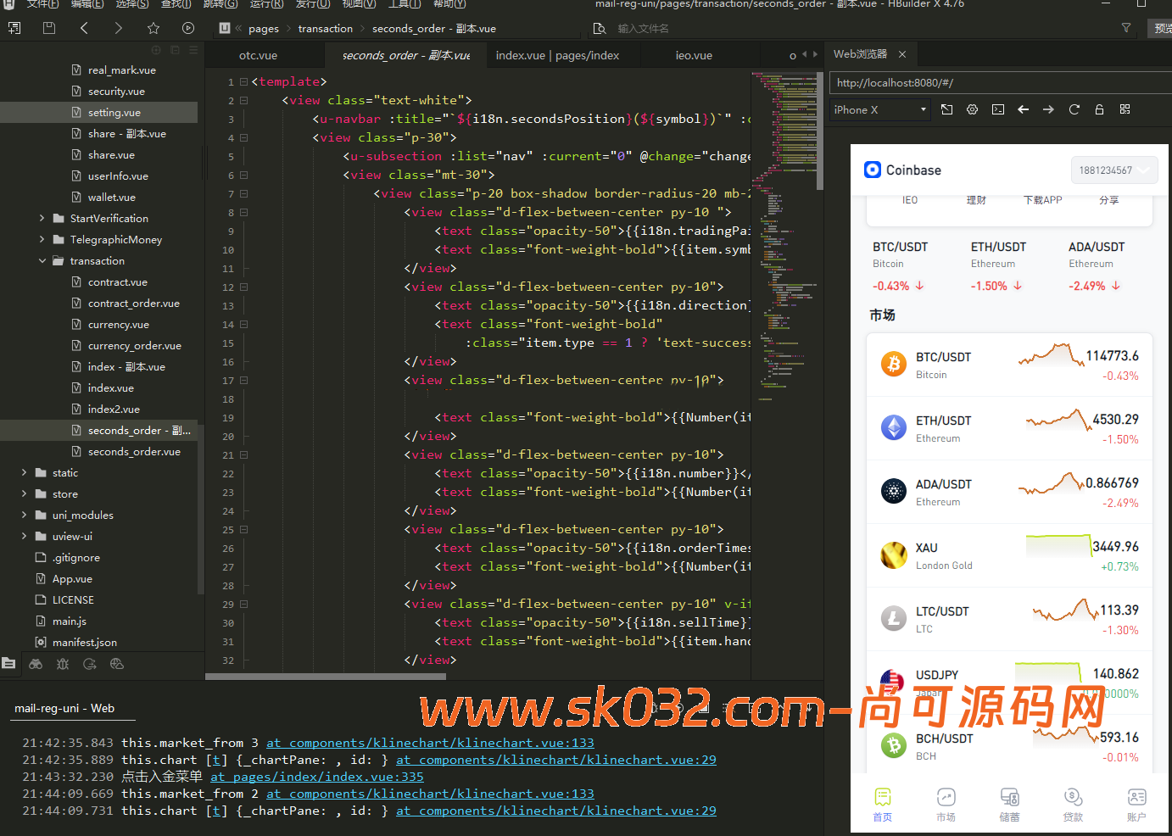
Task: Open the debug bug icon panel
Action: tap(63, 664)
